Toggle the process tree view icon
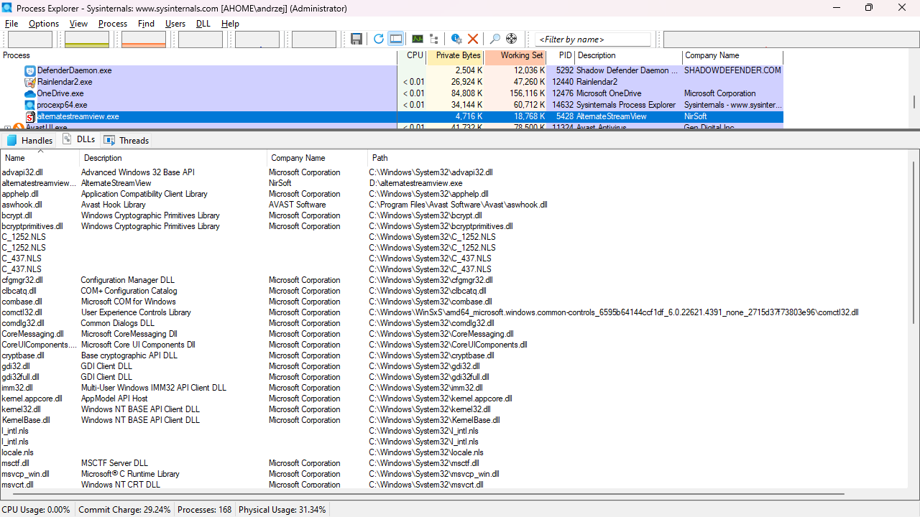This screenshot has width=920, height=517. [x=434, y=39]
